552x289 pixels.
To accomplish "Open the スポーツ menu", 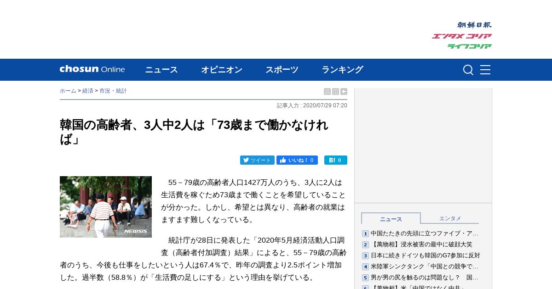I will (282, 70).
